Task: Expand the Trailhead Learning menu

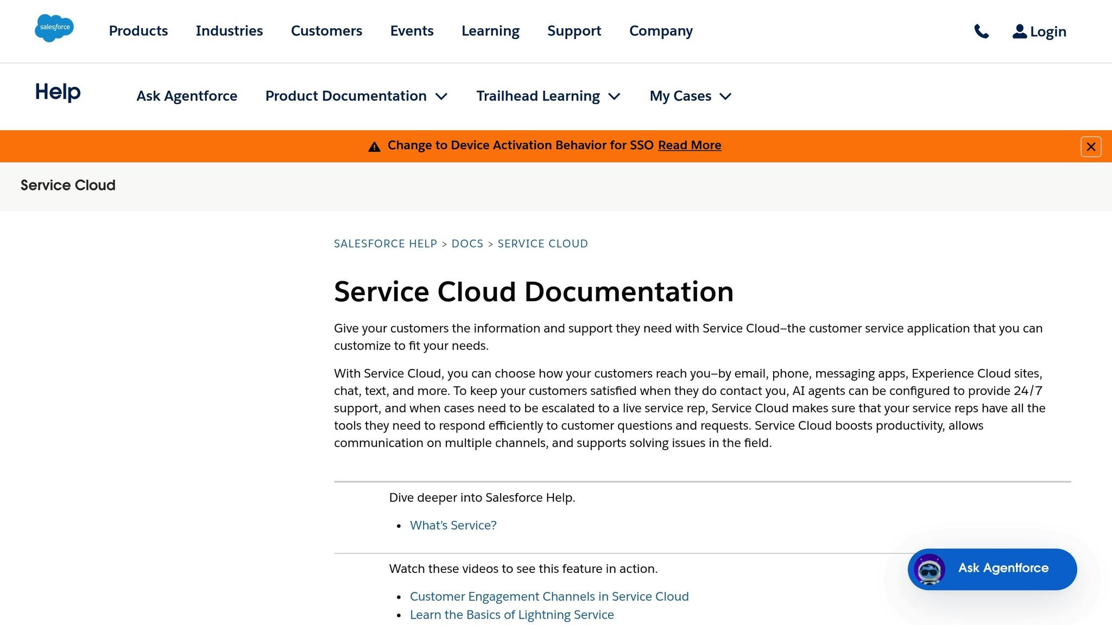Action: click(x=548, y=96)
